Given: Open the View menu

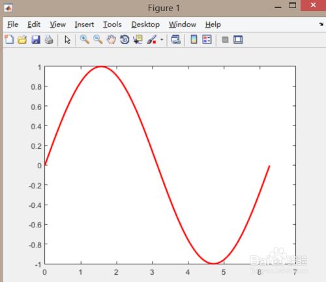Looking at the screenshot, I should 58,25.
